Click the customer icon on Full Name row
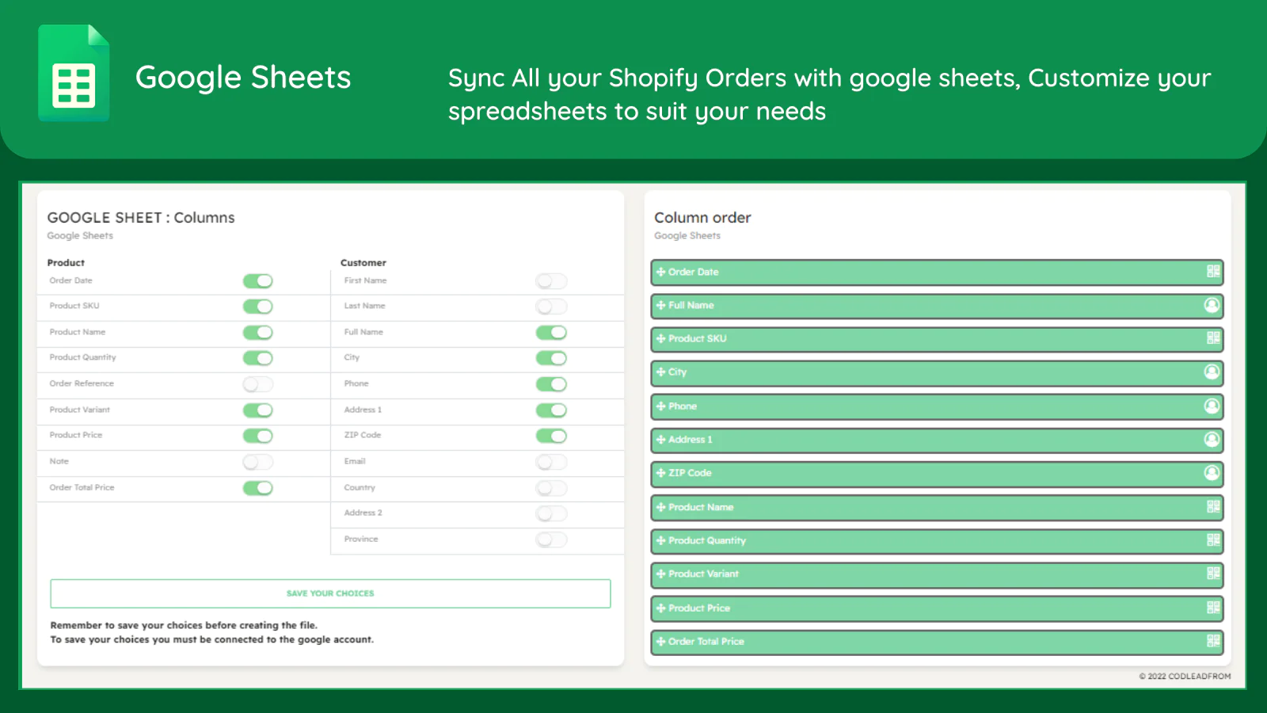Viewport: 1267px width, 713px height. pyautogui.click(x=1212, y=305)
